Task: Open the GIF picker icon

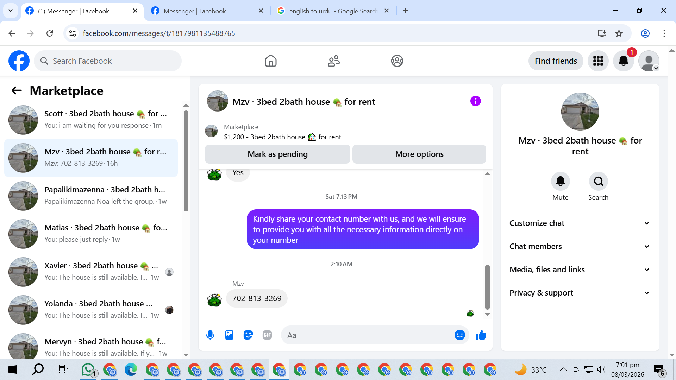Action: [267, 335]
